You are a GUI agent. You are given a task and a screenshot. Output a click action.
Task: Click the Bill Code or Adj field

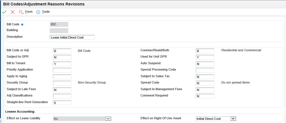(x=62, y=51)
